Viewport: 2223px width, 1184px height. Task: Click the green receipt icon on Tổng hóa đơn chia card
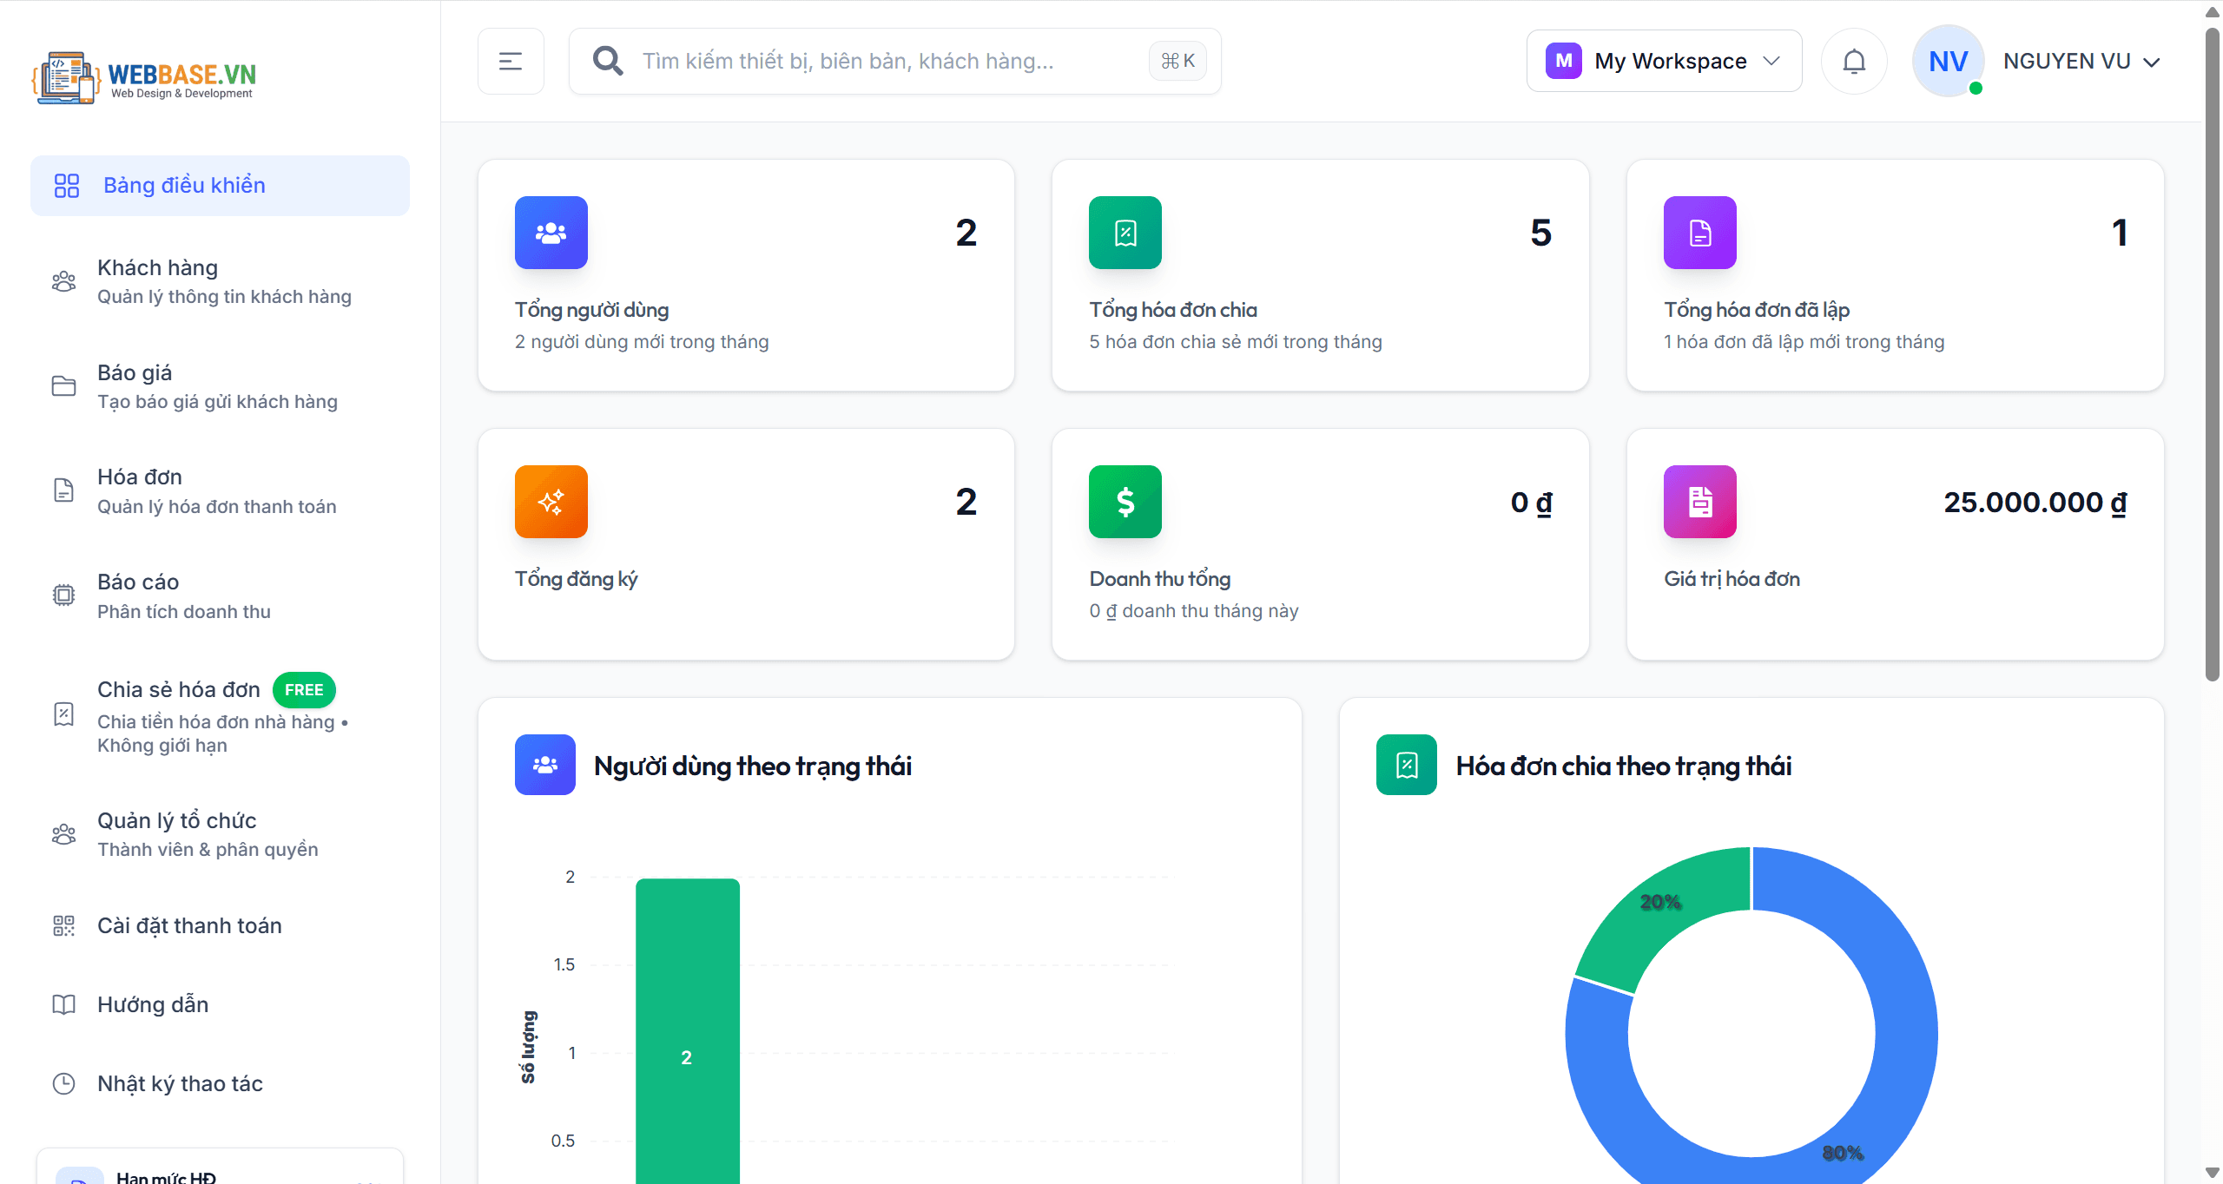click(x=1125, y=233)
